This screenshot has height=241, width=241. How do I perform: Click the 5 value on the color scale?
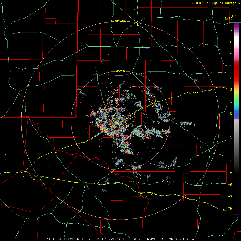coord(231,54)
